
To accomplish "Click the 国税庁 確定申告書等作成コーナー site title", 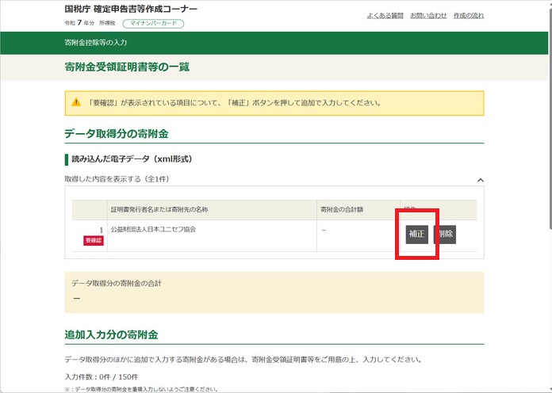I will [x=131, y=10].
